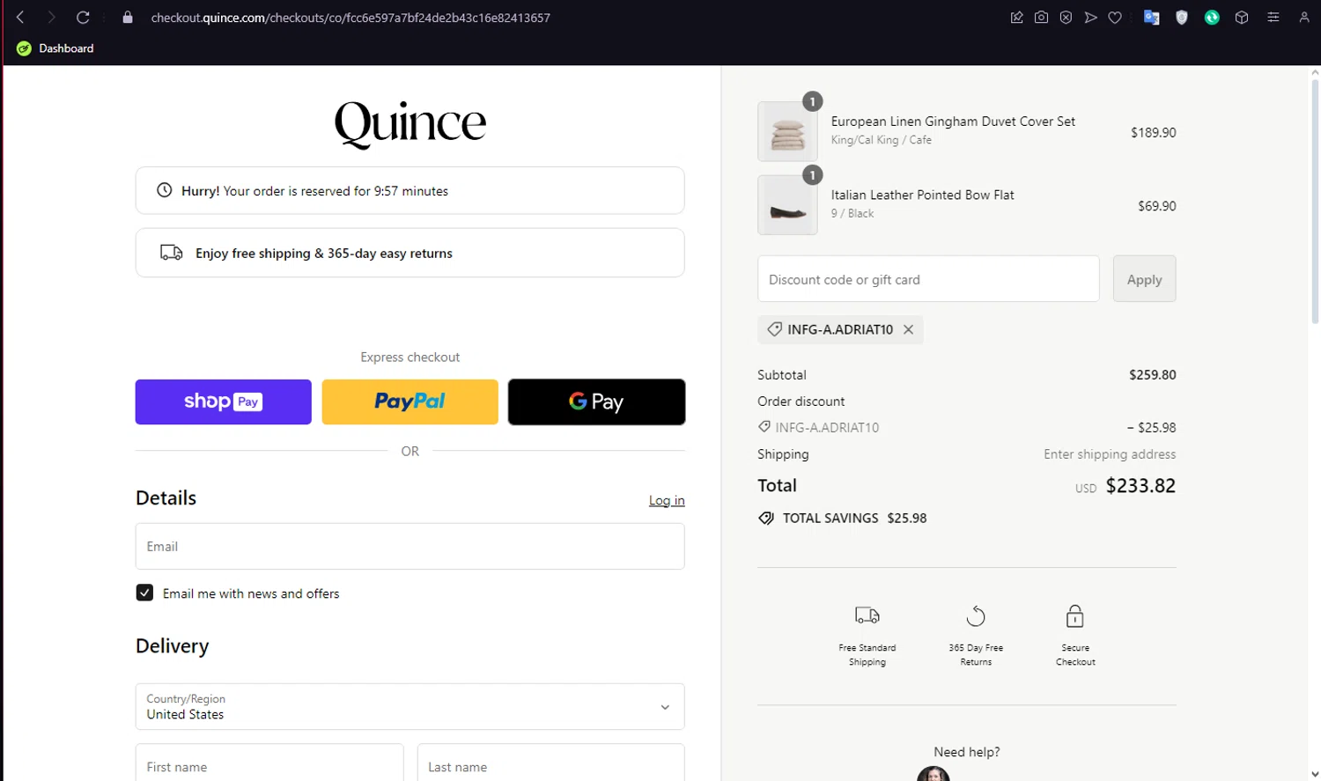Pay with Shop Pay
Screen dimensions: 1321x781
[x=223, y=402]
